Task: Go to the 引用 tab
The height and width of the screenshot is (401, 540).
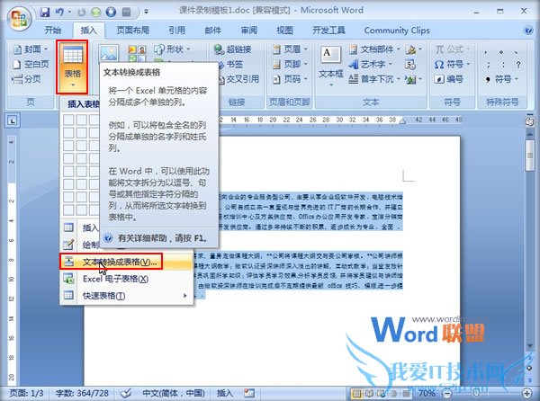Action: [x=177, y=31]
